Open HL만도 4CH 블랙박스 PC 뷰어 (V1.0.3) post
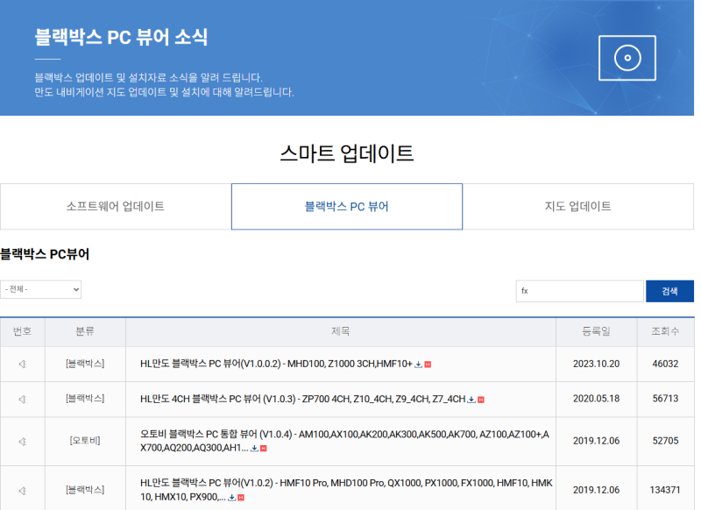This screenshot has width=701, height=510. 302,399
